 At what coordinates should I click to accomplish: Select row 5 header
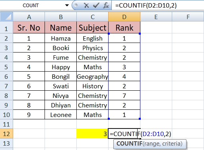pyautogui.click(x=6, y=67)
